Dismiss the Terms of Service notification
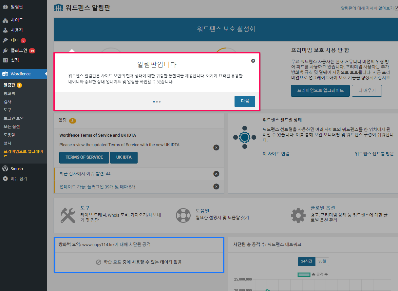 [x=216, y=147]
